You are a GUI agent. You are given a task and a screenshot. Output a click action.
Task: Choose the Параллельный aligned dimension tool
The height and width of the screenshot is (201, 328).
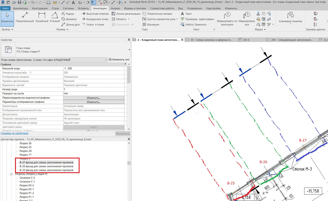coord(25,17)
